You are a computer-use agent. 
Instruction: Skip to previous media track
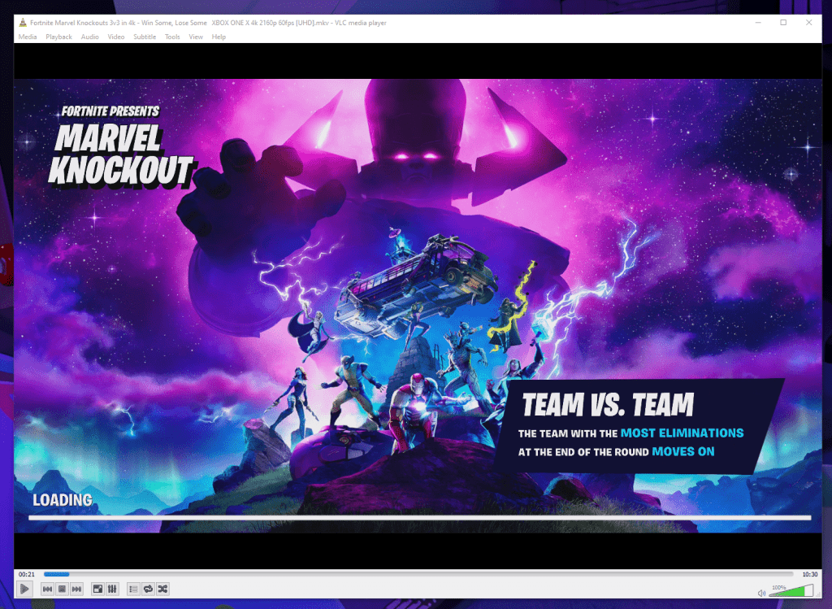[47, 589]
